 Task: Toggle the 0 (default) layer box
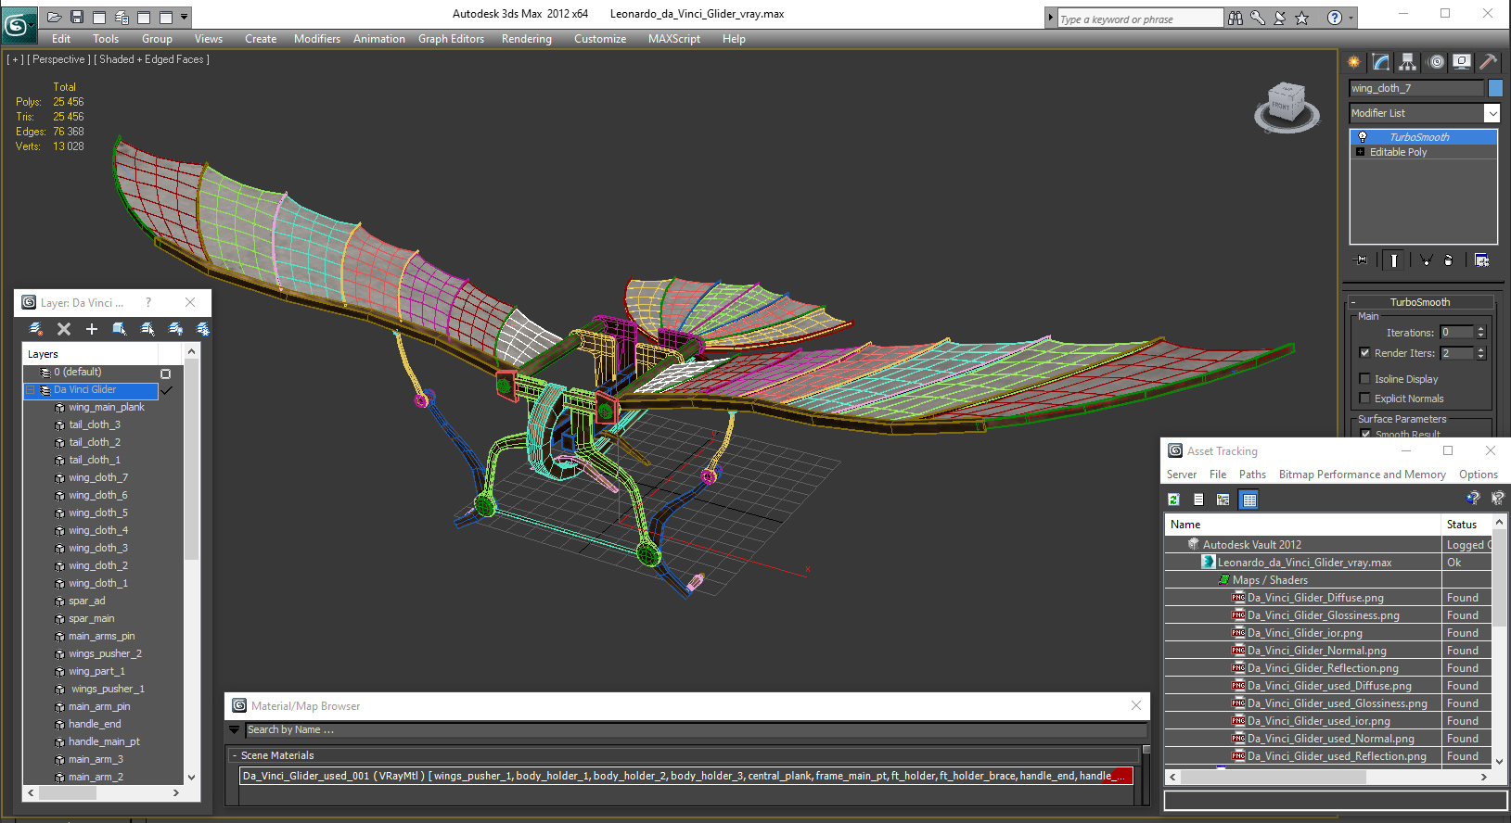pyautogui.click(x=166, y=374)
